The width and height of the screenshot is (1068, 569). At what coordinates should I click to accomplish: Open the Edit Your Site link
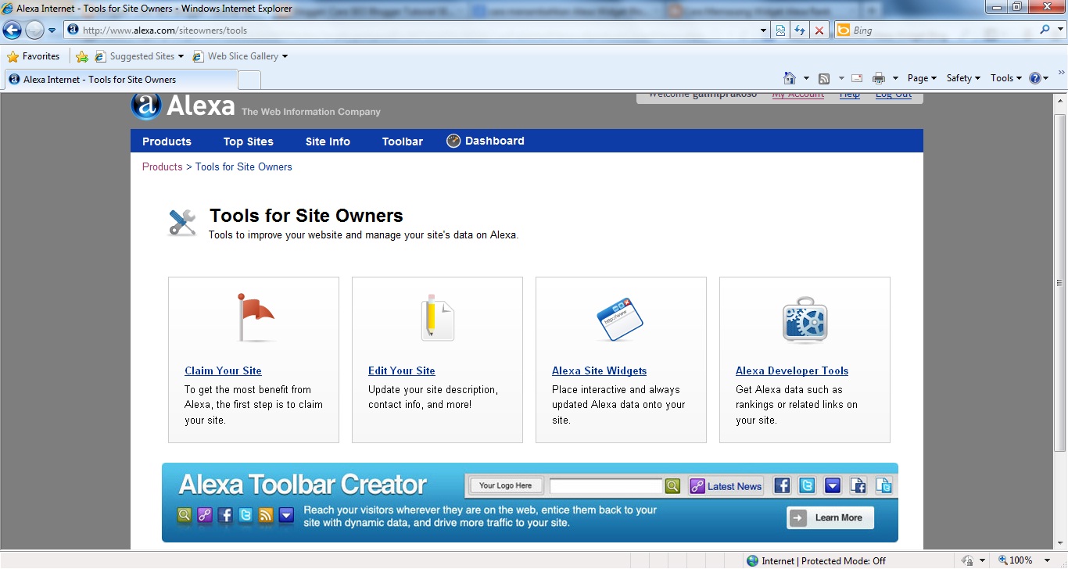point(402,371)
